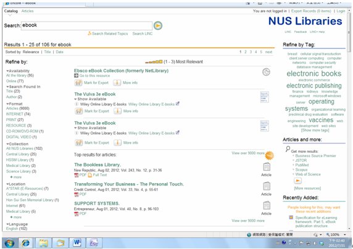The height and width of the screenshot is (249, 353).
Task: Click the globe icon beside Ebsco eBook Collection
Action: 266,72
